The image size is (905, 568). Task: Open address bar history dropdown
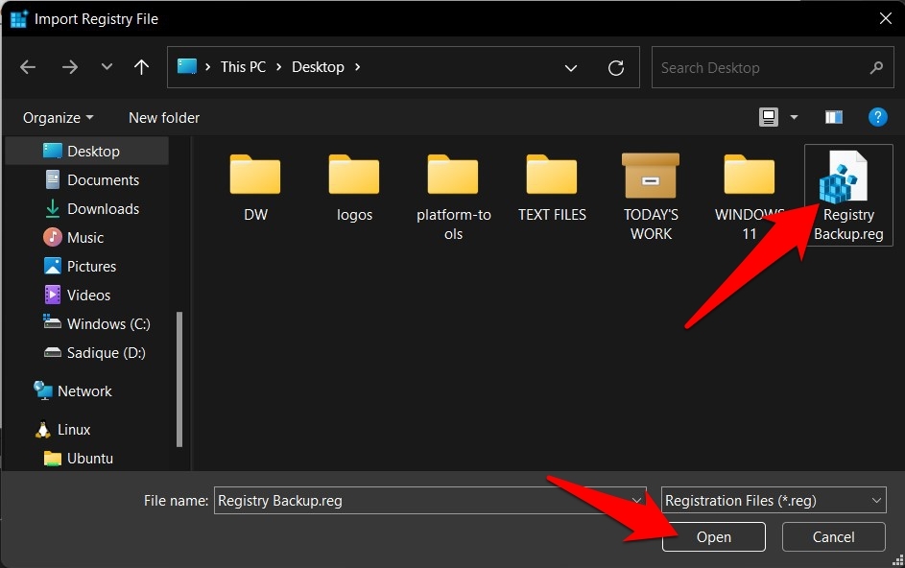pyautogui.click(x=571, y=68)
